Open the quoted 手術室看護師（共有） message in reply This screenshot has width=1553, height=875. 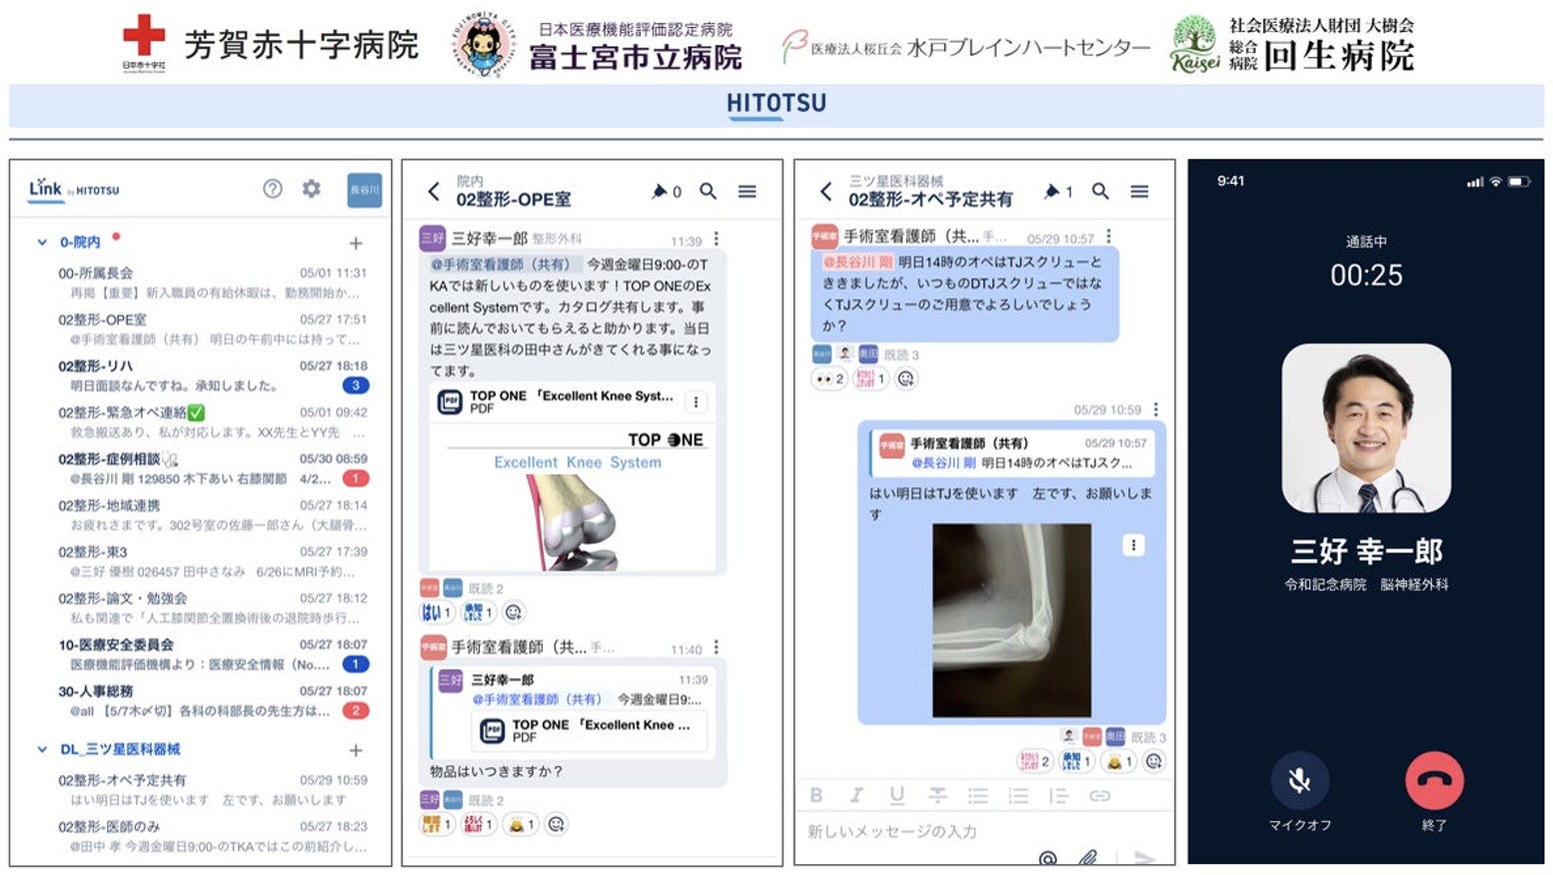[1011, 452]
